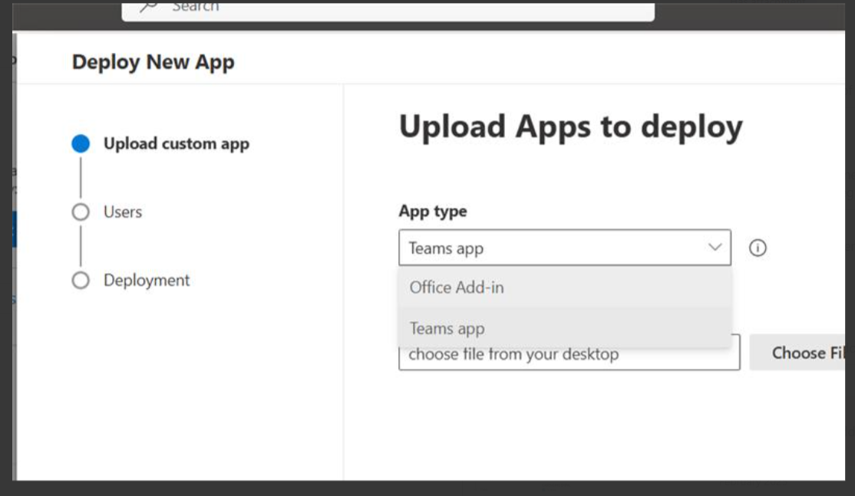This screenshot has height=496, width=855.
Task: Click the App type combo box
Action: (565, 248)
